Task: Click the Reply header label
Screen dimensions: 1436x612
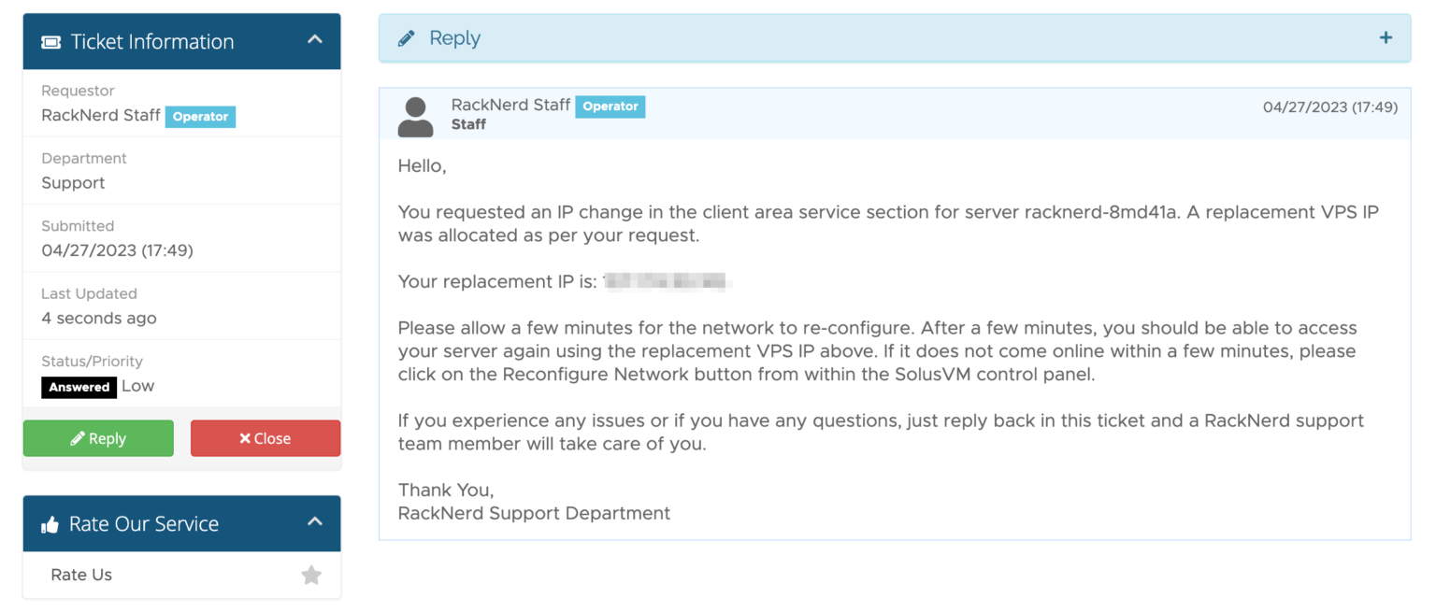Action: 453,37
